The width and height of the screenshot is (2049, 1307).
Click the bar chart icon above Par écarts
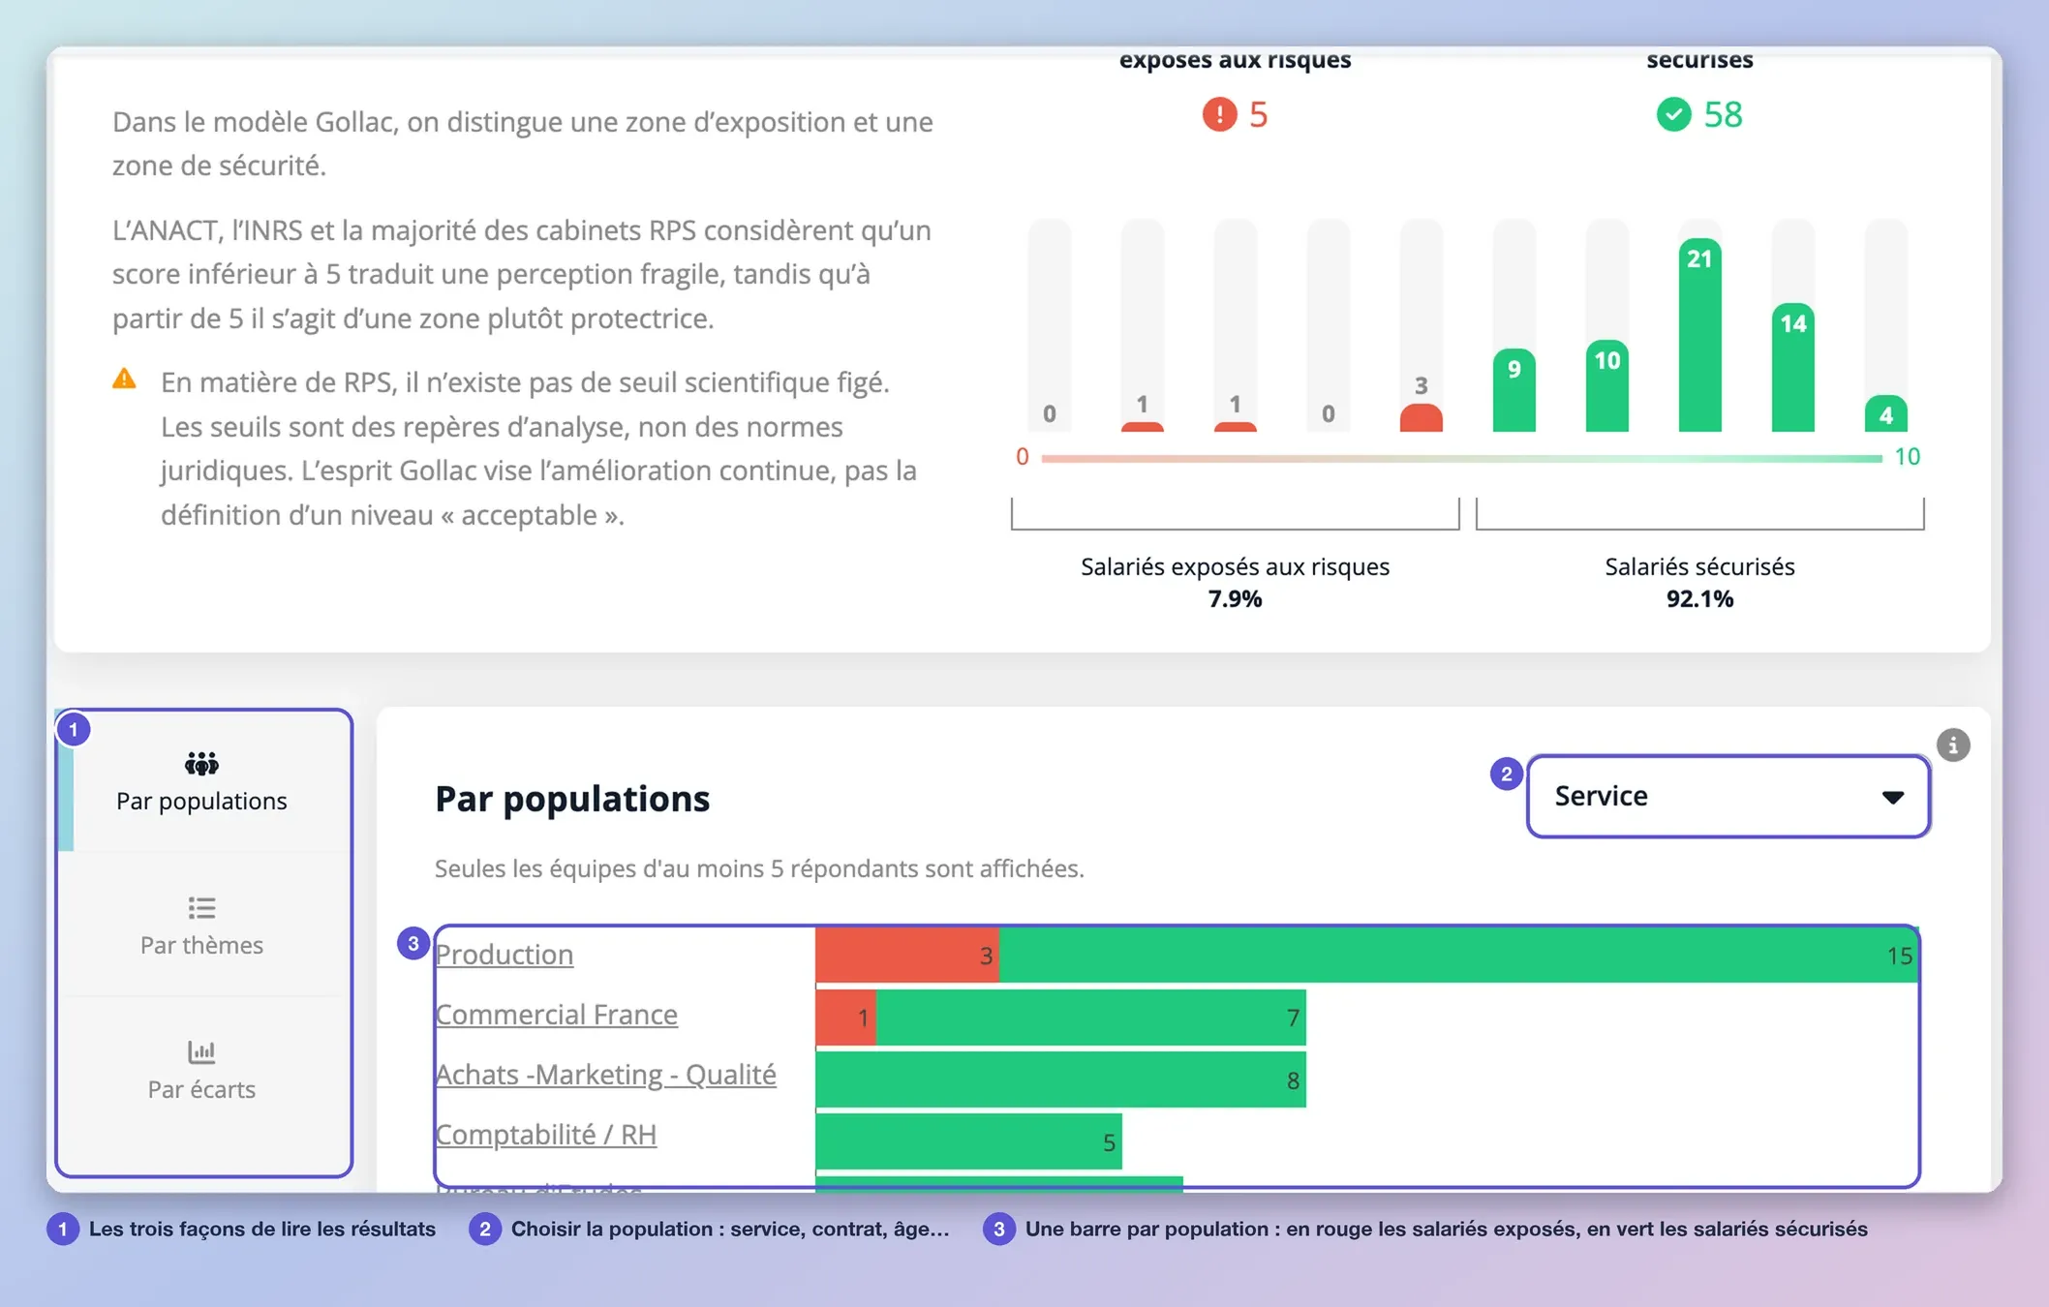[x=201, y=1051]
